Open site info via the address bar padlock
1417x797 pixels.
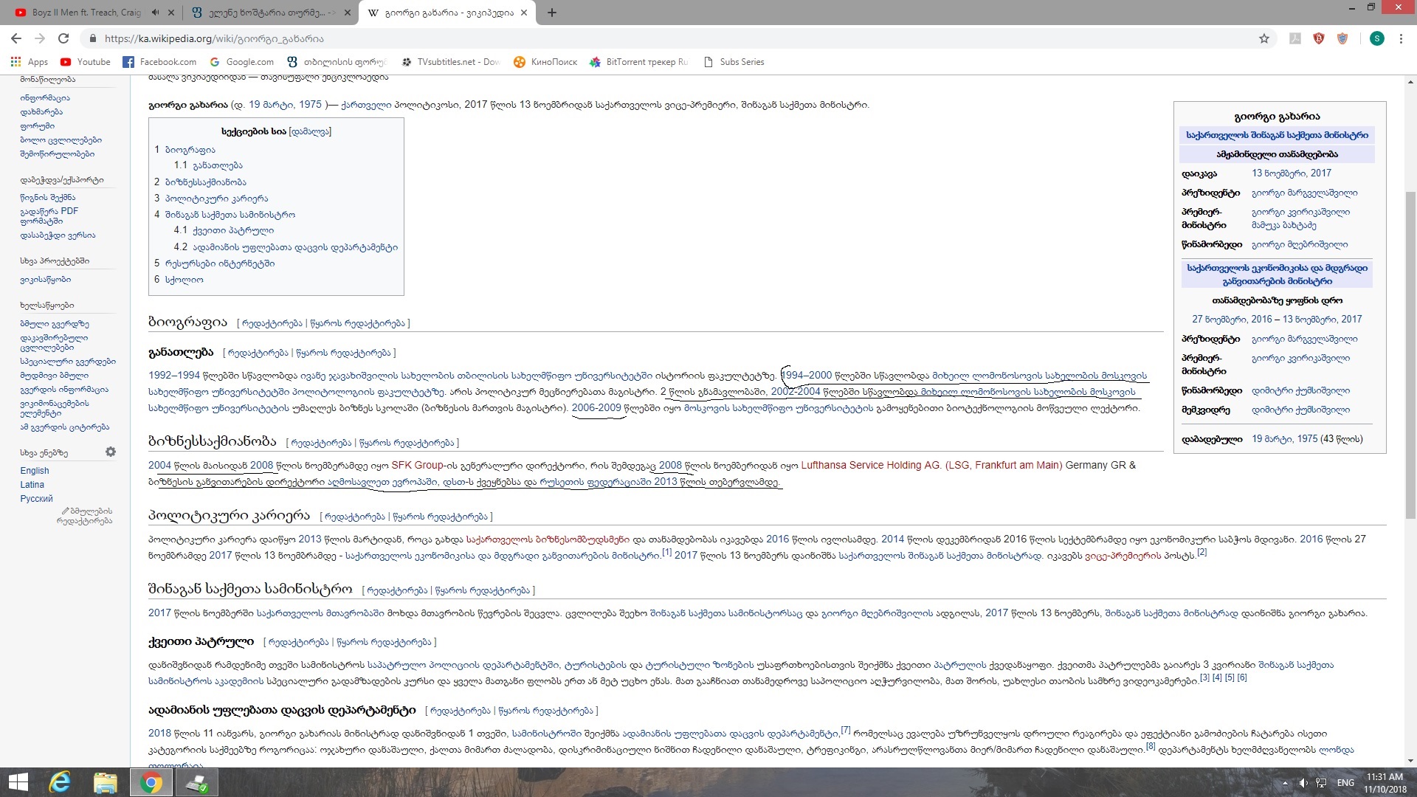[93, 38]
